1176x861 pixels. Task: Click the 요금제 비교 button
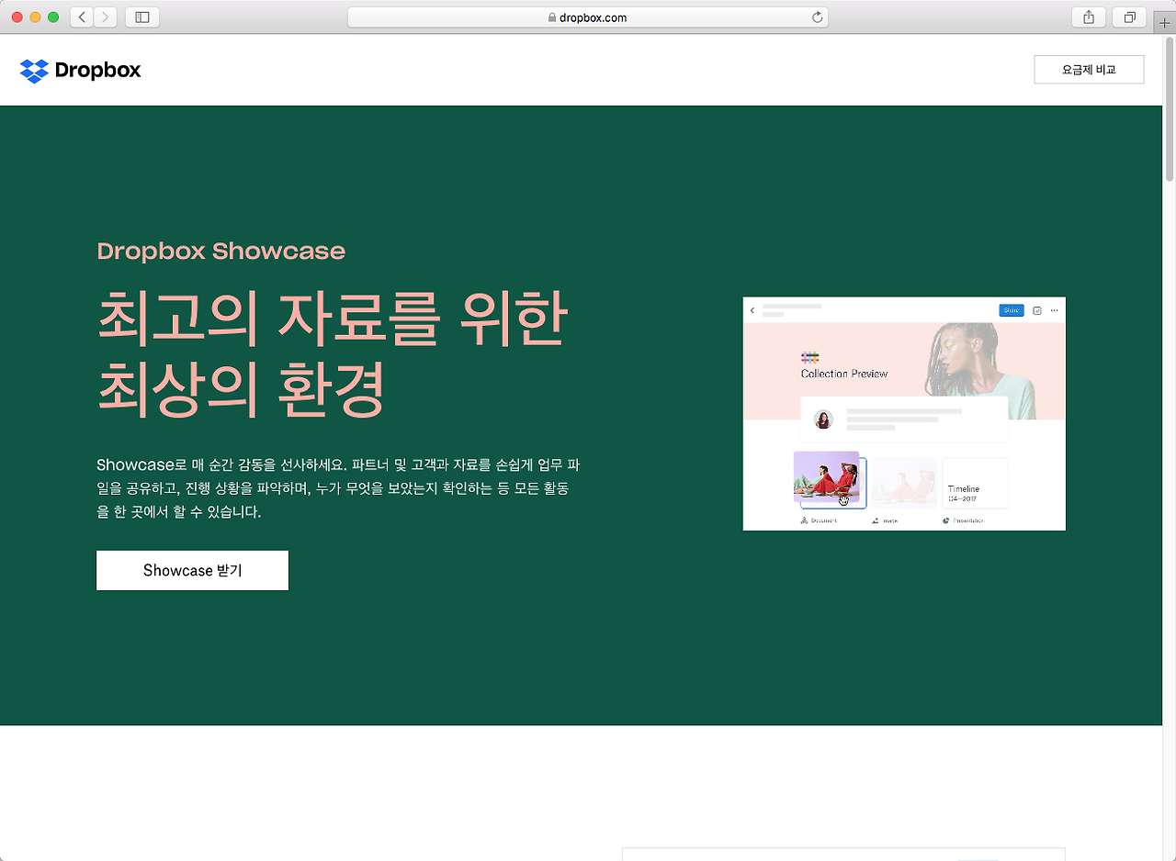pyautogui.click(x=1089, y=70)
